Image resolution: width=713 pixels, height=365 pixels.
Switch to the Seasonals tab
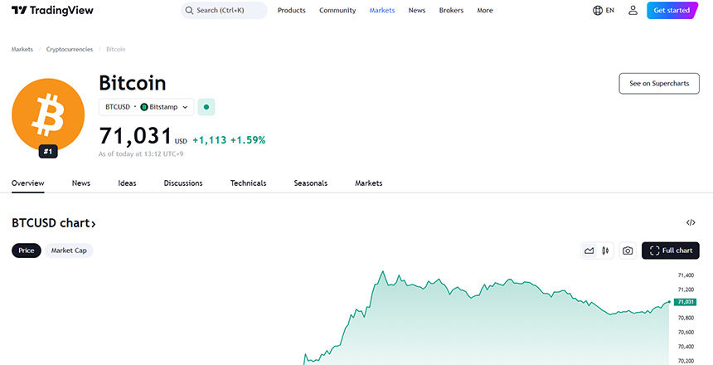click(x=311, y=183)
